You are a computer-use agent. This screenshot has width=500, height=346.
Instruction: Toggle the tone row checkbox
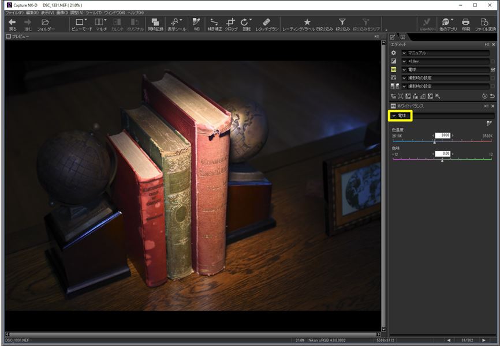(x=493, y=86)
